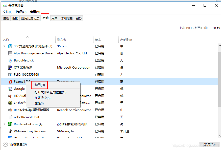Select the VMware Tray Process entry name
This screenshot has height=150, width=221.
point(30,131)
